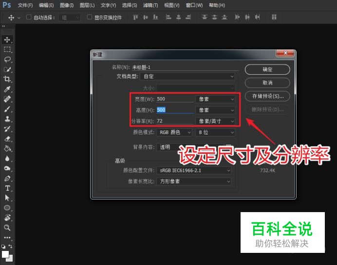Select the Hand/Rotate View tool
This screenshot has width=337, height=265.
[x=7, y=217]
